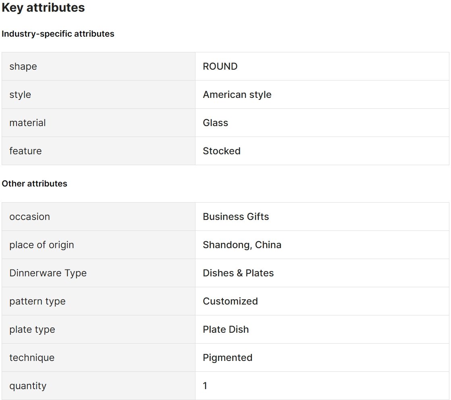
Task: Click the shape attribute label
Action: pos(23,66)
